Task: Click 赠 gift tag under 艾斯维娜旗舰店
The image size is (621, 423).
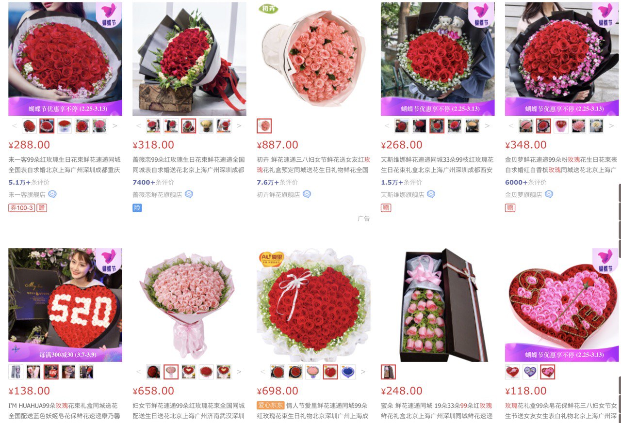Action: (386, 208)
